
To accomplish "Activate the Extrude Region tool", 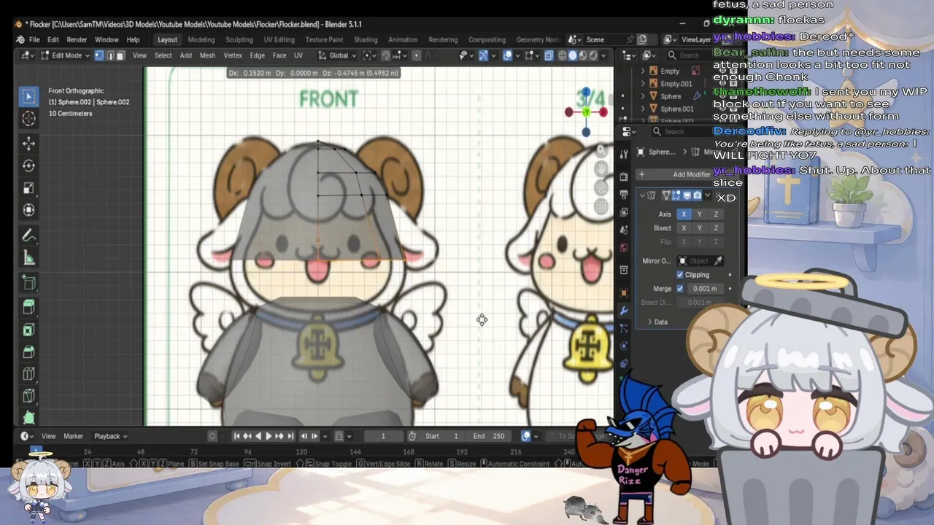I will point(29,308).
